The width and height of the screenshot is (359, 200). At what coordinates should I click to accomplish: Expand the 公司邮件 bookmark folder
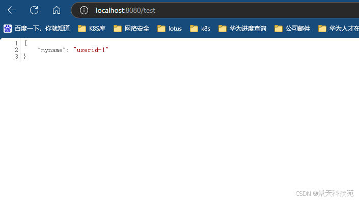(292, 29)
